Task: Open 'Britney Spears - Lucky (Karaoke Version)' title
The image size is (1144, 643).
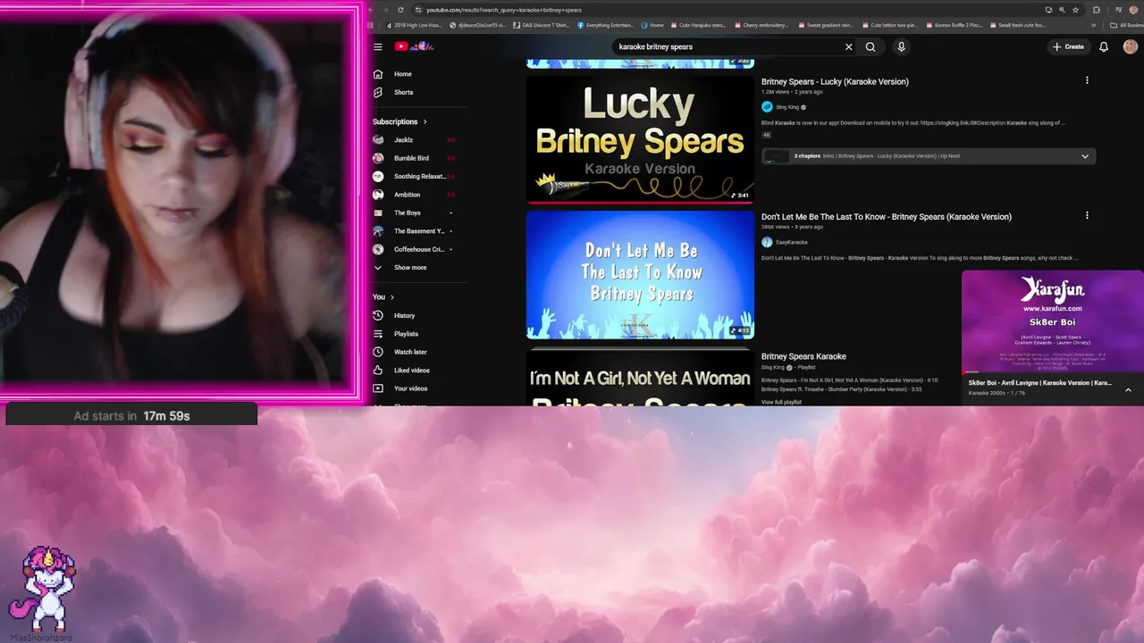Action: click(835, 81)
